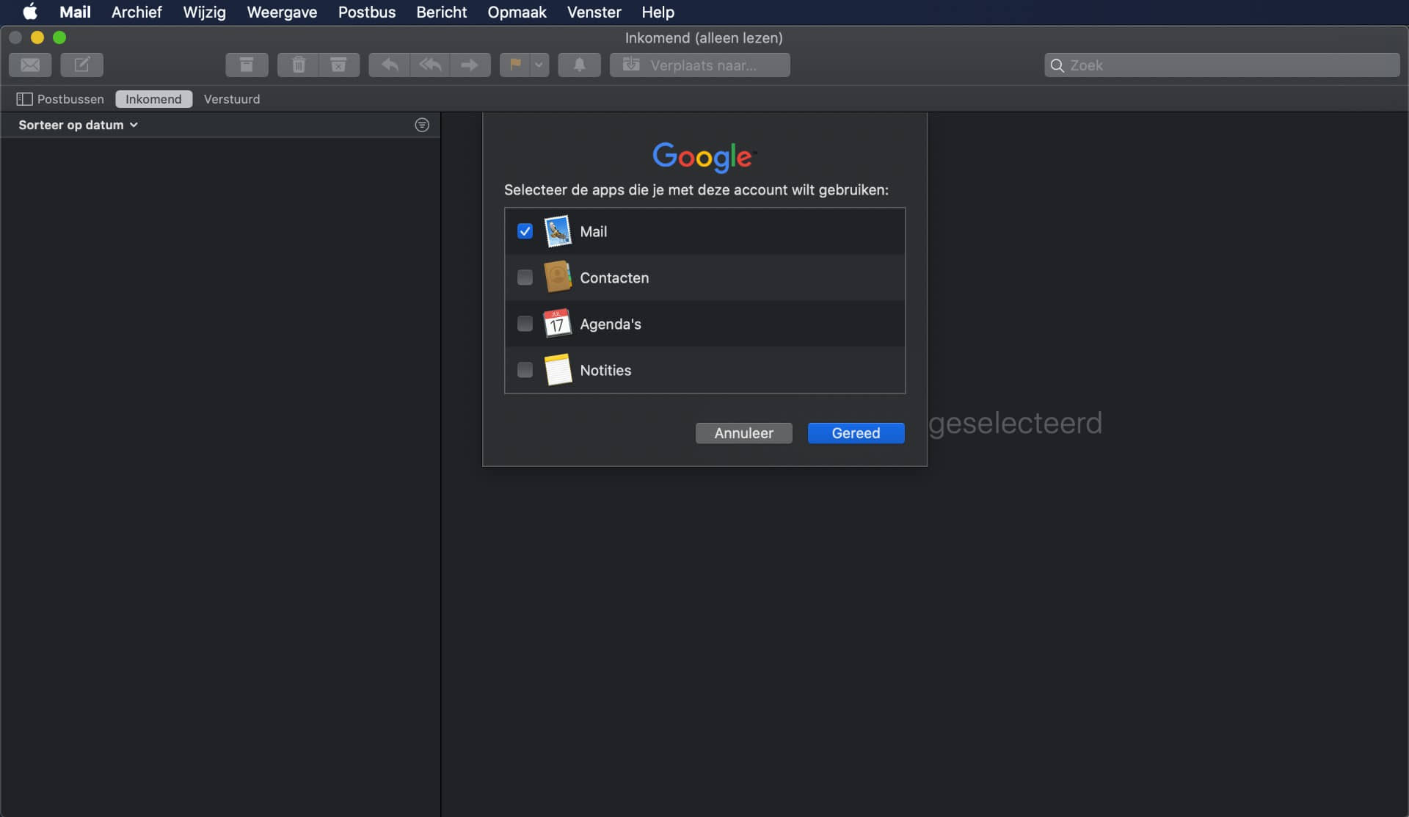Click the Mail stamp app icon
Viewport: 1409px width, 817px height.
558,231
